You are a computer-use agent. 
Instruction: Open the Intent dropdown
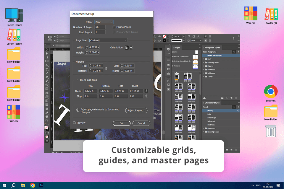click(104, 22)
